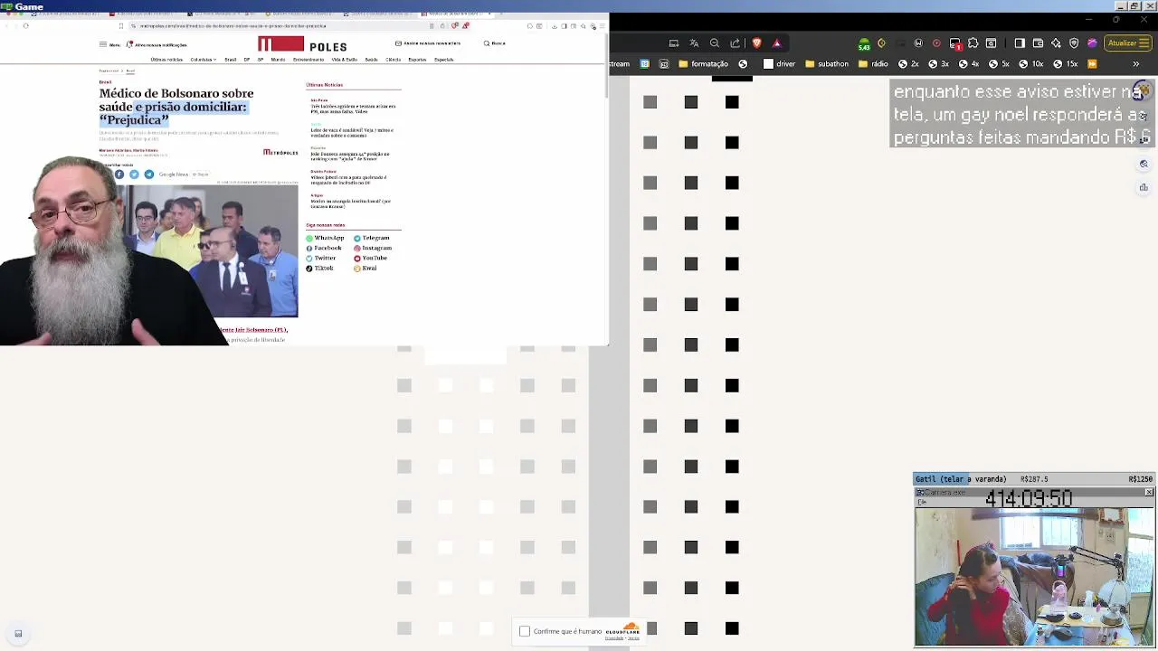Viewport: 1158px width, 651px height.
Task: Click the notifications bell icon
Action: [x=129, y=44]
